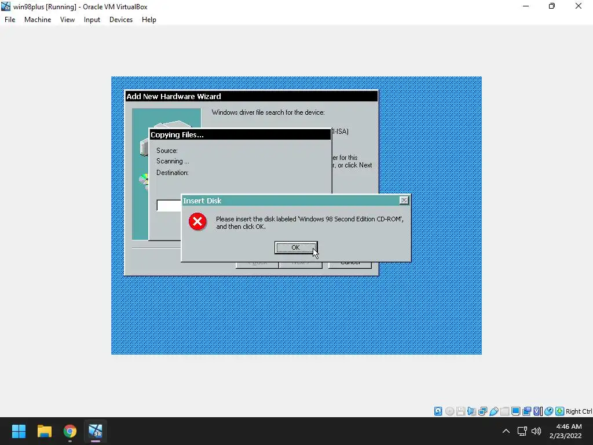
Task: Click the 'Source:' label
Action: [167, 151]
